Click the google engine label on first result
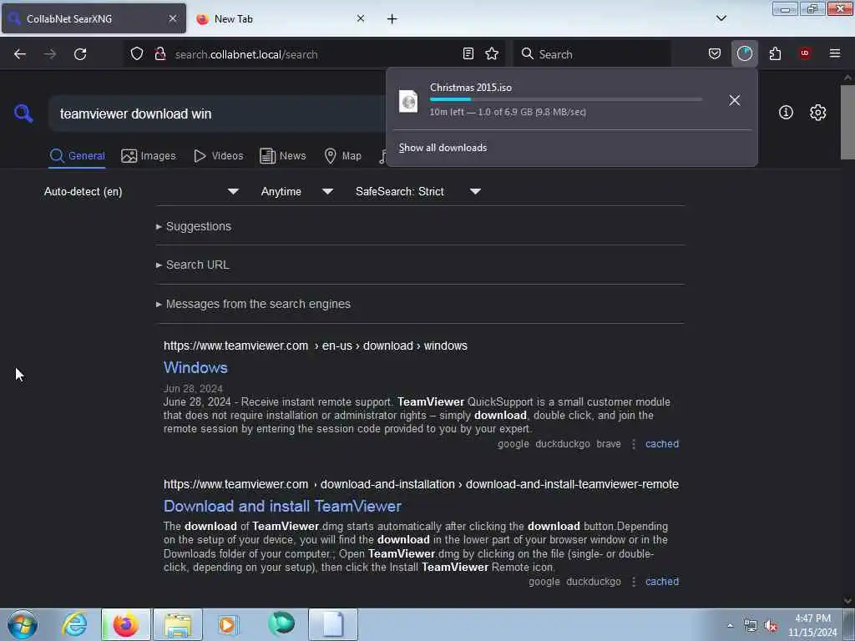This screenshot has height=641, width=855. (x=514, y=444)
